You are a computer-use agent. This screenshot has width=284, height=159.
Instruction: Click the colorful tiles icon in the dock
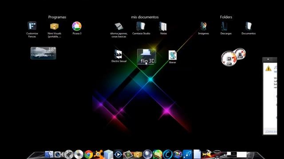(177, 155)
